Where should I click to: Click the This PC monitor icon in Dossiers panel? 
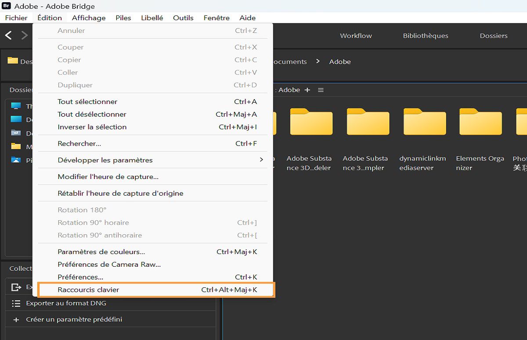click(16, 106)
